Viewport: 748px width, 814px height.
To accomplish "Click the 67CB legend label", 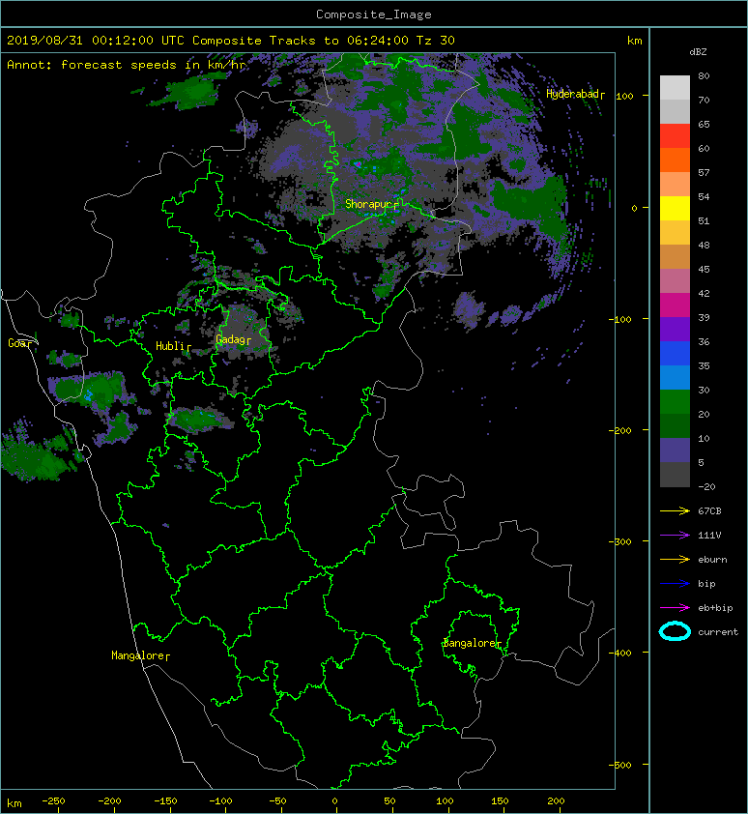I will (x=709, y=511).
